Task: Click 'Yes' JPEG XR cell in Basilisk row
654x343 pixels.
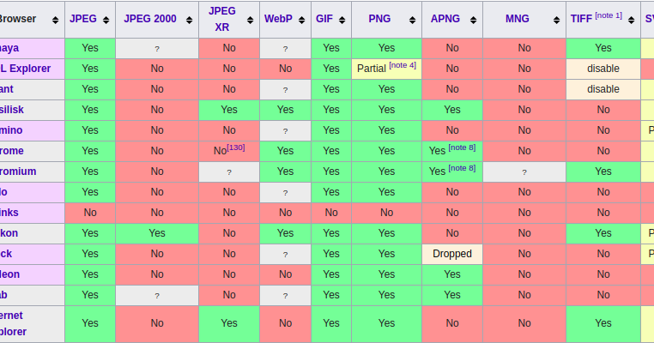Action: 229,110
